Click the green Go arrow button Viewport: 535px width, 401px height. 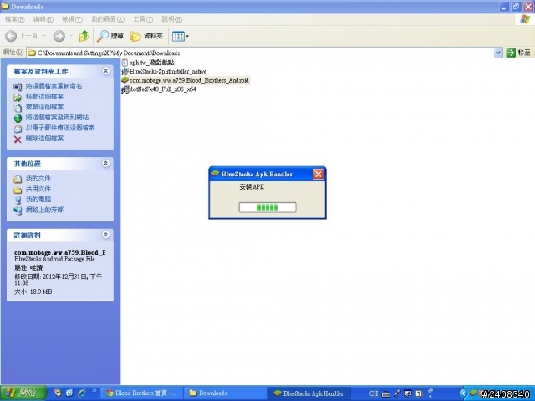pos(511,53)
